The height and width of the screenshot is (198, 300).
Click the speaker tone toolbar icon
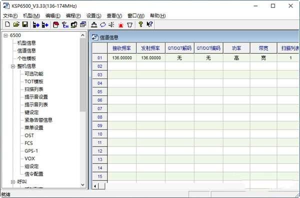111,24
